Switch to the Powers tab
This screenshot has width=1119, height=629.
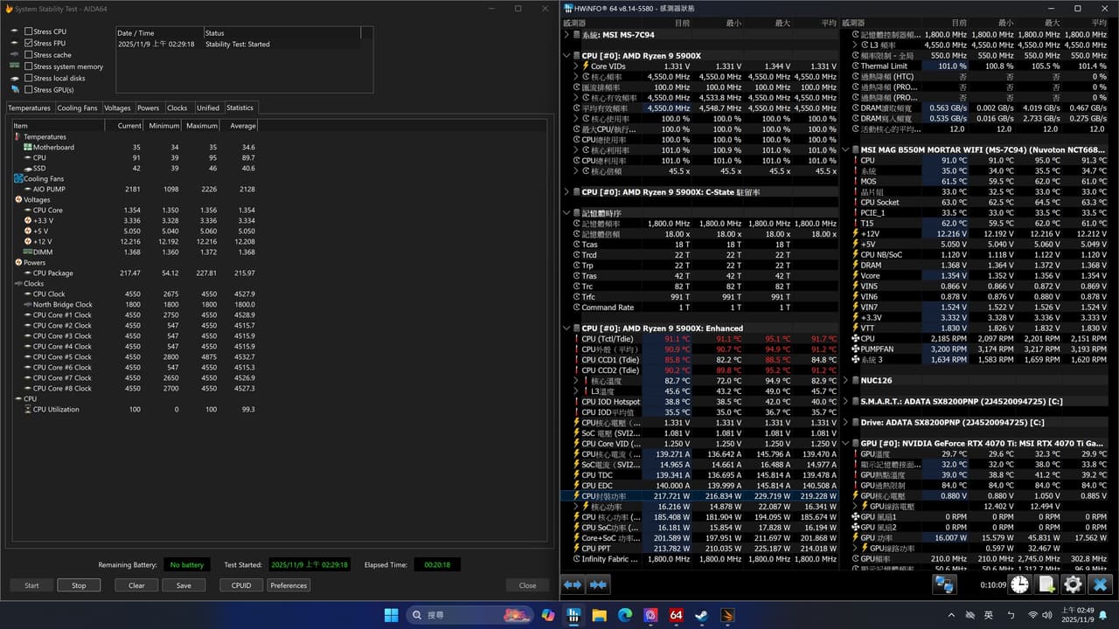click(x=149, y=108)
